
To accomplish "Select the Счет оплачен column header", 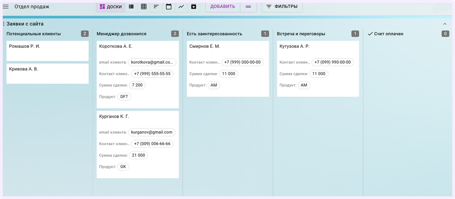I will coord(388,34).
